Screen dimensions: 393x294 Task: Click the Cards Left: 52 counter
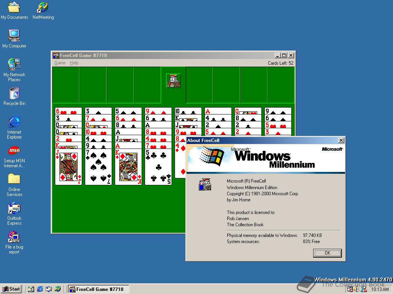point(281,63)
